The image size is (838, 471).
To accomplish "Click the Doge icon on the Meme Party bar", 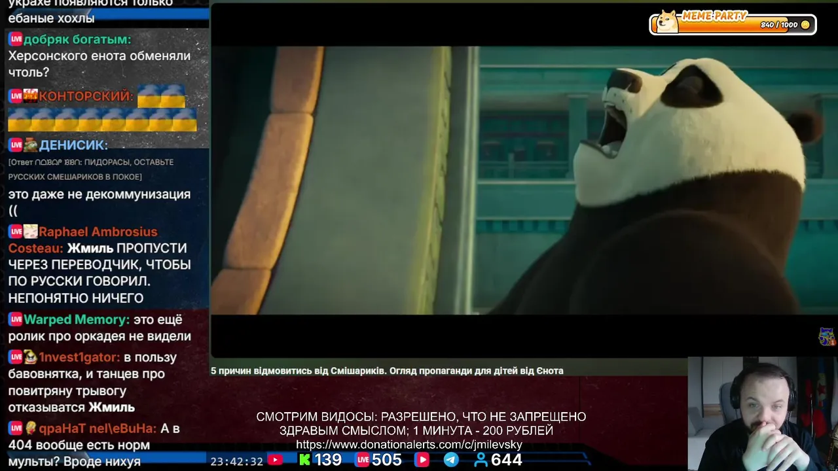I will [x=667, y=22].
